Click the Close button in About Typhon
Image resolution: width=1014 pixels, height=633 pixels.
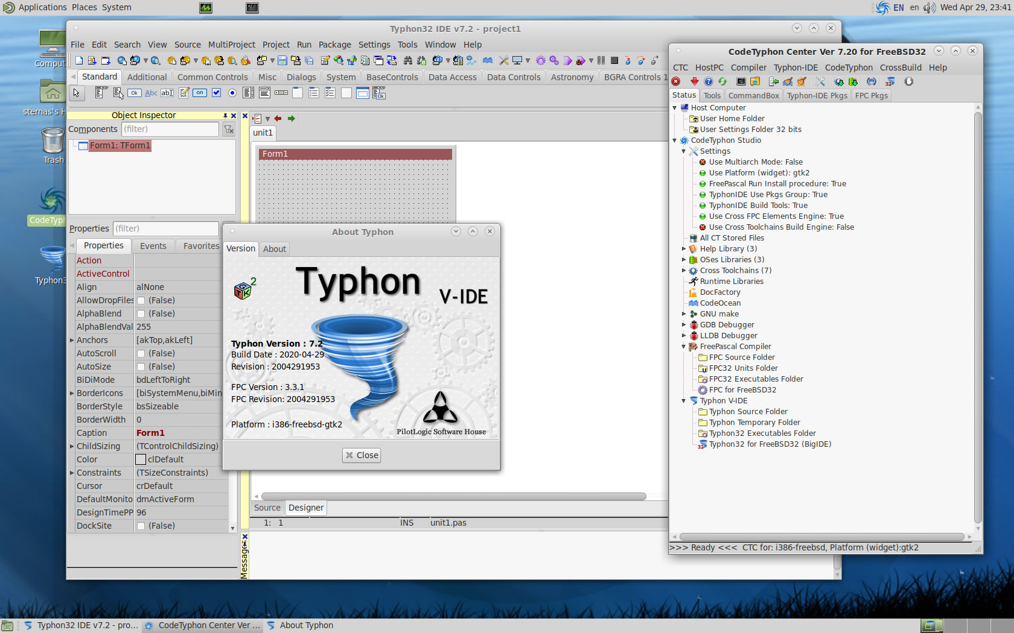pos(362,455)
